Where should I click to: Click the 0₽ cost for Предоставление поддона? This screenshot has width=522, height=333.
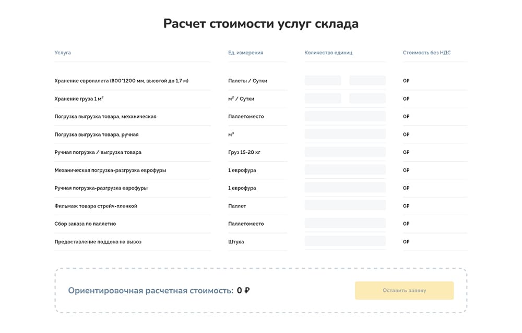tap(406, 242)
